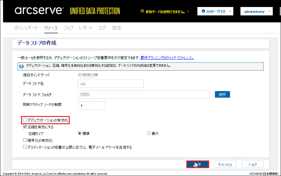Toggle the email alert on capacity limit checkbox
The height and width of the screenshot is (176, 281).
pos(25,147)
